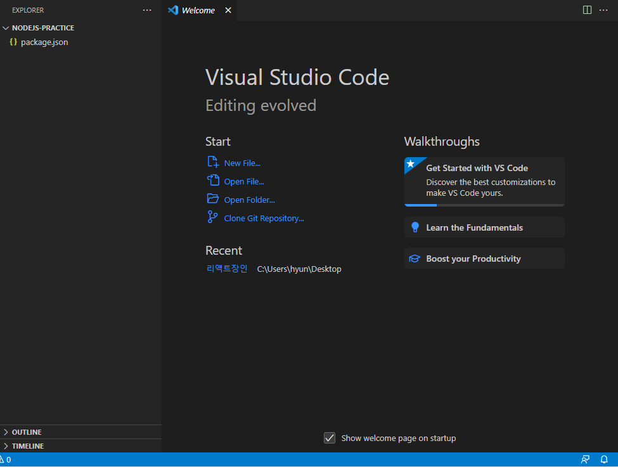The height and width of the screenshot is (467, 618).
Task: Uncheck Show welcome page on startup
Action: click(330, 438)
